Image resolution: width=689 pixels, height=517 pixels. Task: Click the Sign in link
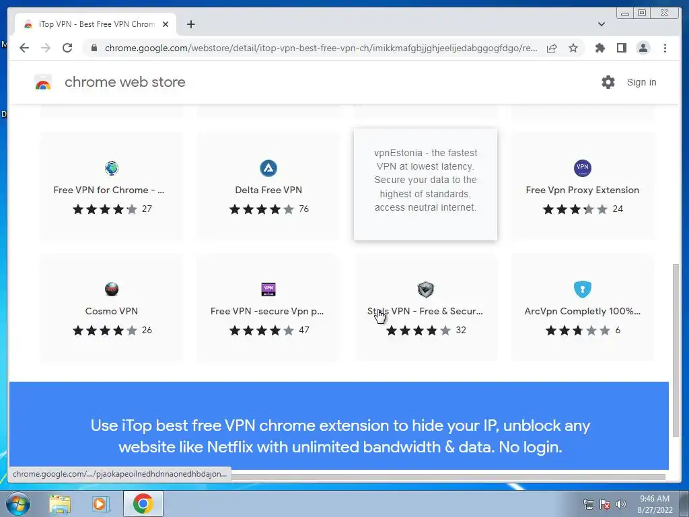(x=641, y=82)
